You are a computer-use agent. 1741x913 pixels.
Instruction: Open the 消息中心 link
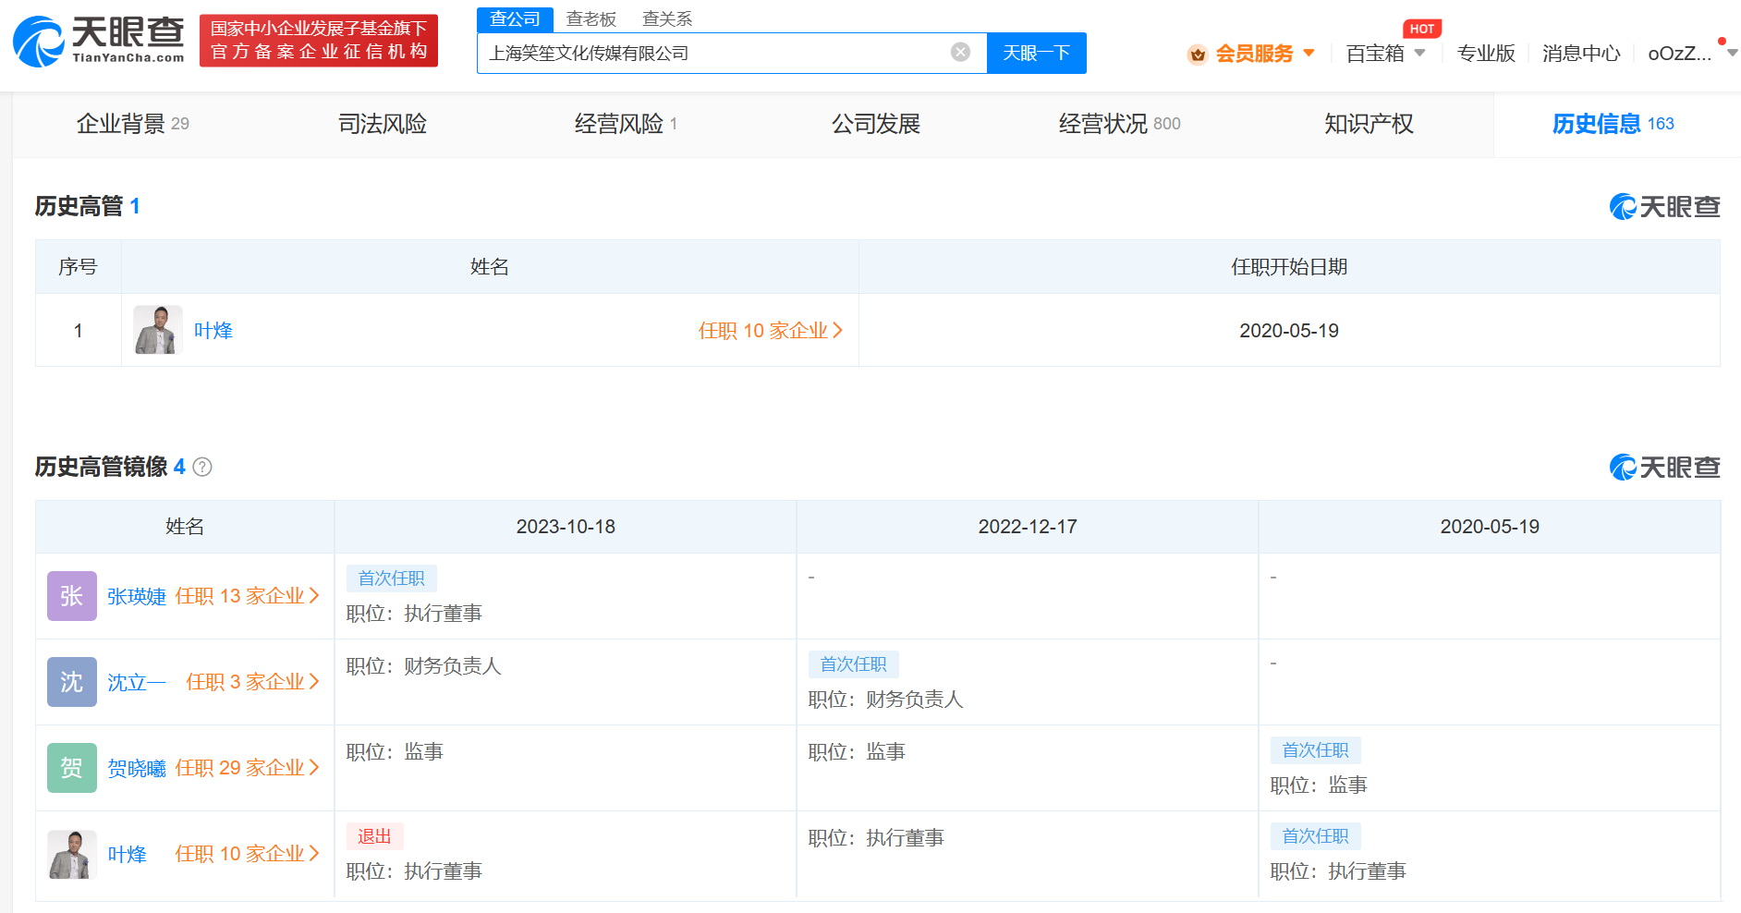pyautogui.click(x=1581, y=54)
